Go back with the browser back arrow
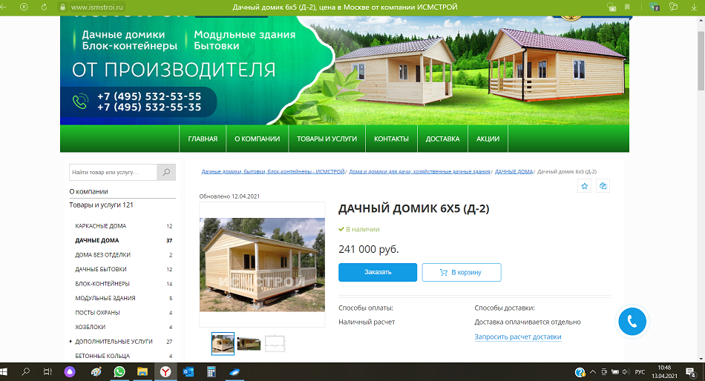This screenshot has width=705, height=381. click(x=3, y=7)
